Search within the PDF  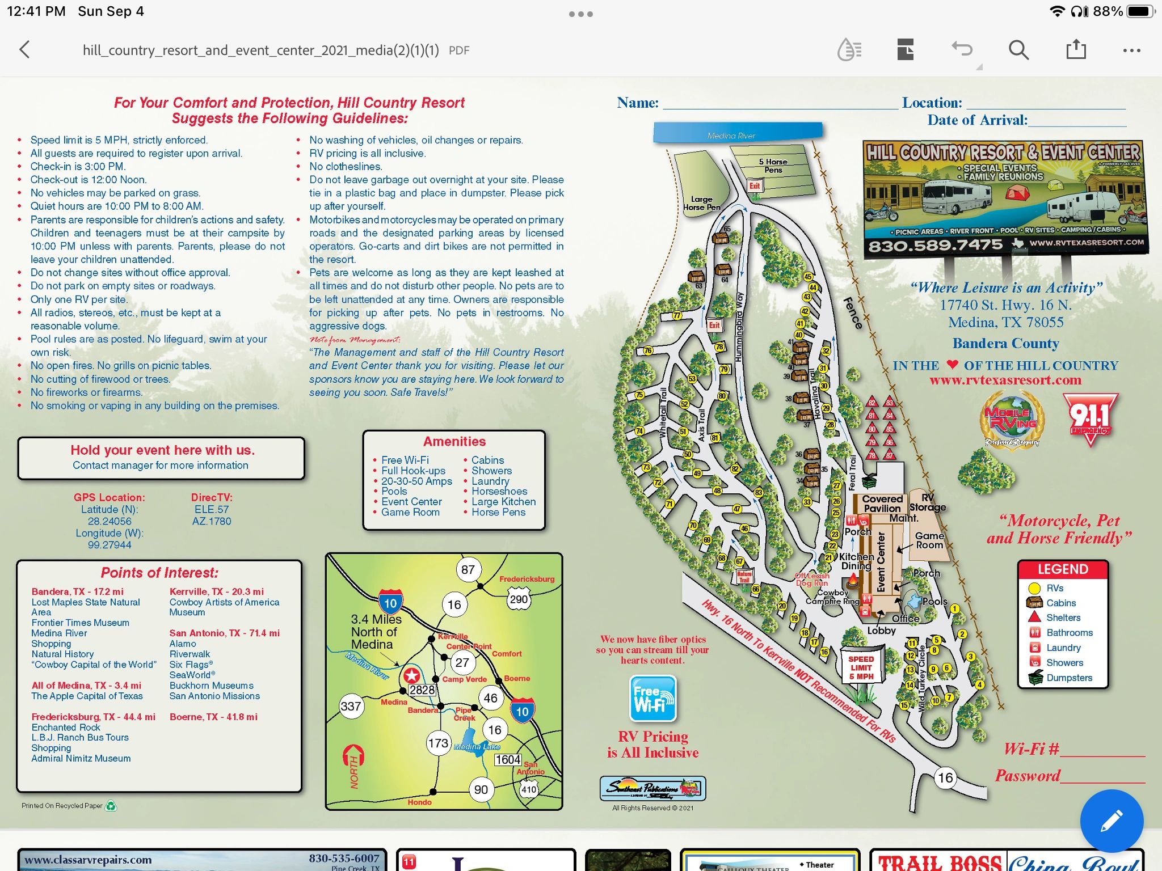point(1018,50)
